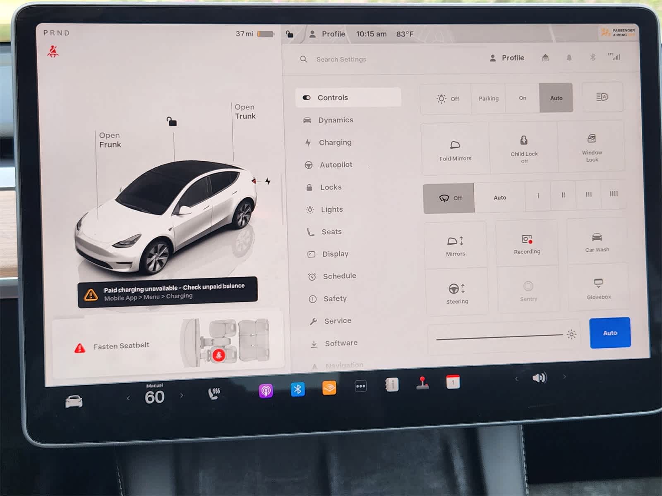Tap the LTE signal strength icon
Screen dimensions: 662x496
(614, 57)
